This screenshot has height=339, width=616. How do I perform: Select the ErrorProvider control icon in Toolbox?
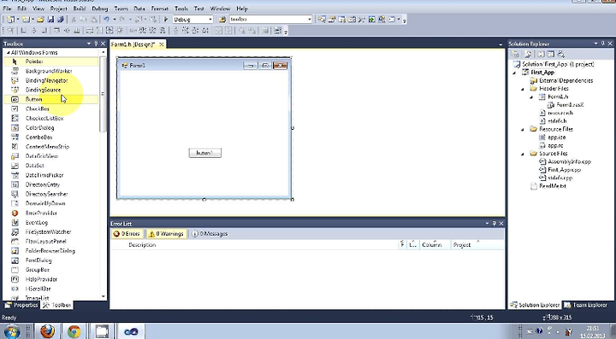point(15,213)
